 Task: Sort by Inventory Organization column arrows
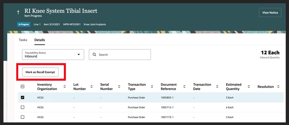point(65,87)
